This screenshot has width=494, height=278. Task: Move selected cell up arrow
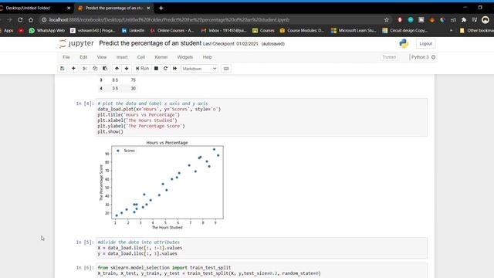point(117,69)
